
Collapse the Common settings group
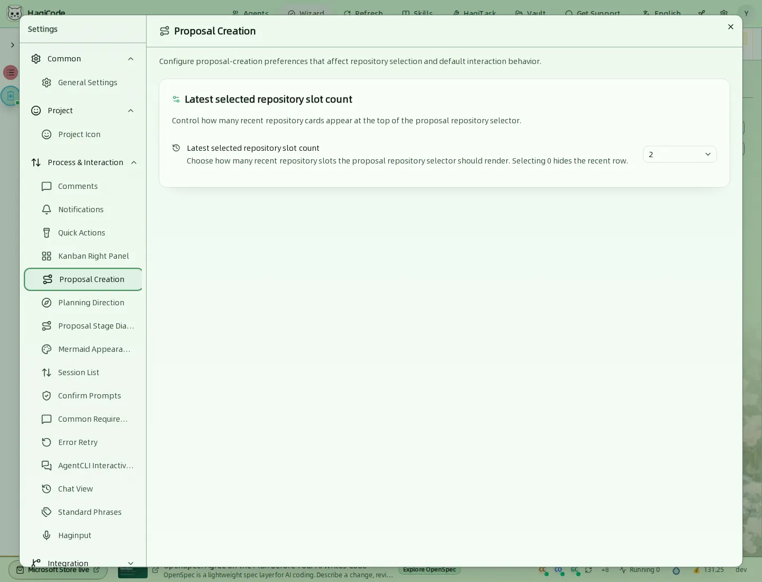click(x=131, y=59)
